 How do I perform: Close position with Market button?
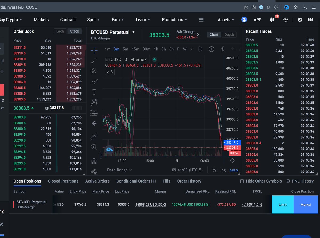point(306,205)
